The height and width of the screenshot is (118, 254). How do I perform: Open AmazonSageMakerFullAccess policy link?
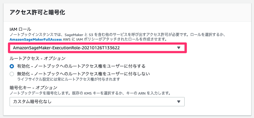click(36, 39)
